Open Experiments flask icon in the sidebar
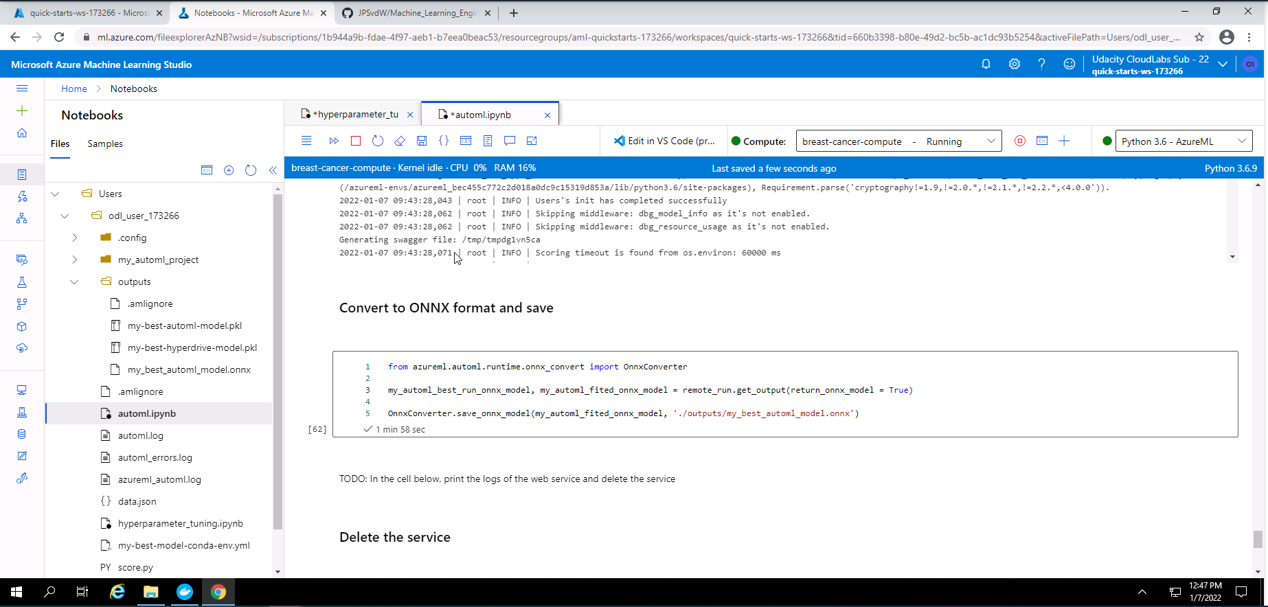This screenshot has width=1268, height=607. click(x=22, y=282)
